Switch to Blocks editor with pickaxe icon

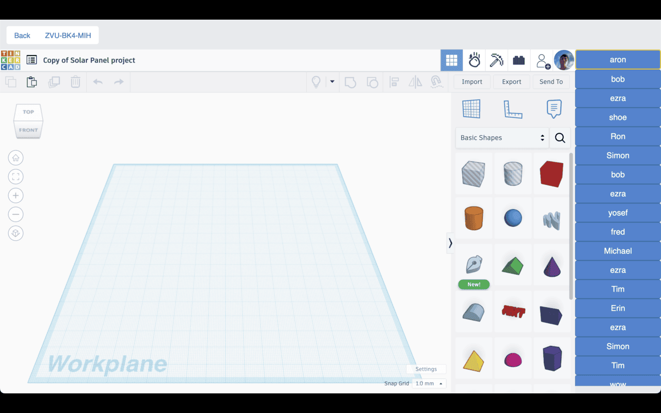point(496,60)
